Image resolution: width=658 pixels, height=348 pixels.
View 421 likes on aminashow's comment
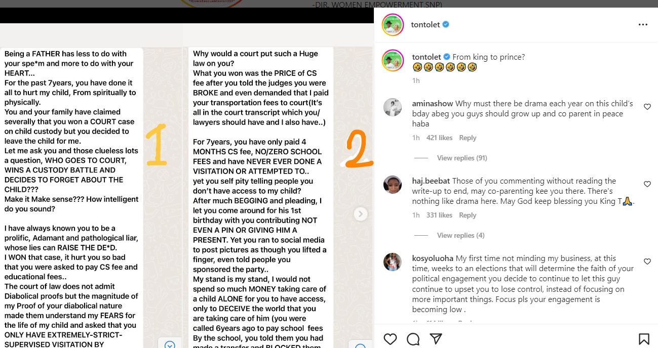pos(439,138)
